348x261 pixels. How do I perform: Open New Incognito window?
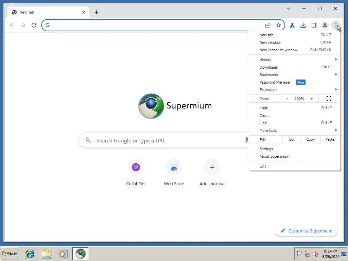click(x=294, y=50)
